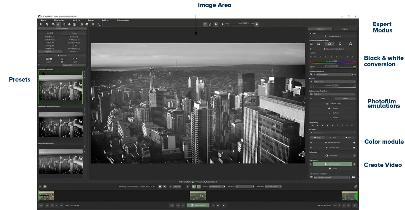Select the RGB radio button under Körnung
Image resolution: width=405 pixels, height=210 pixels.
(x=318, y=137)
